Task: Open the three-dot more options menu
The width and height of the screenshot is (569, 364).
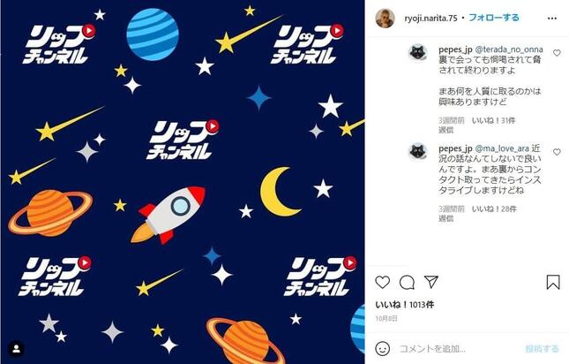Action: click(552, 19)
